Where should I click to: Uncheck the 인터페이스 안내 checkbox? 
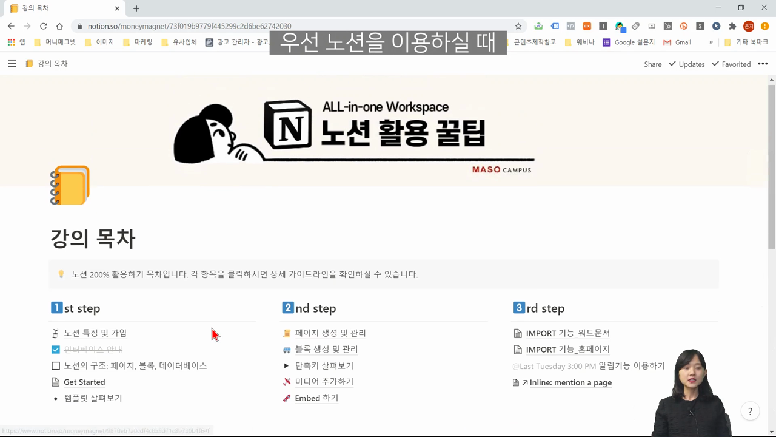pos(56,350)
